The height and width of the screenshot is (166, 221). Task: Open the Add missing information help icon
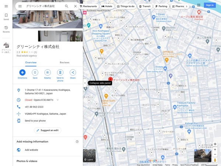pos(77,142)
